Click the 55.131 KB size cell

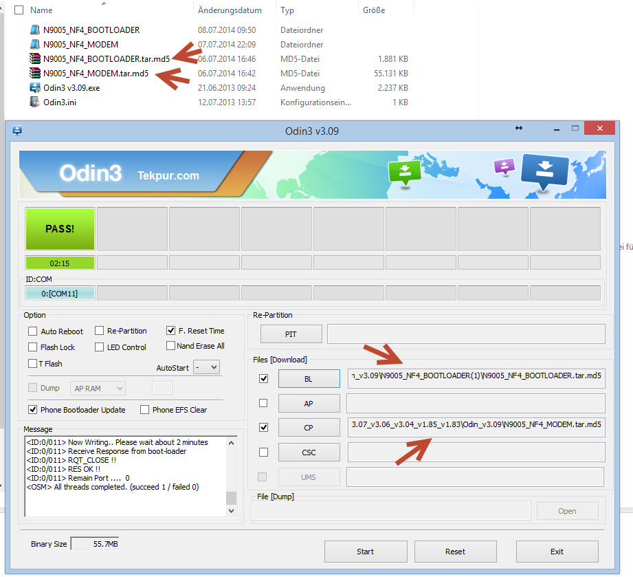point(391,73)
